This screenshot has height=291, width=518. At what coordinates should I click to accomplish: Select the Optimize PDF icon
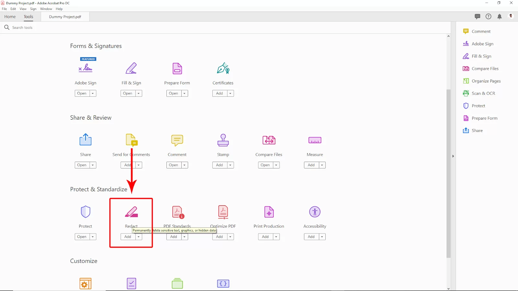(x=223, y=212)
